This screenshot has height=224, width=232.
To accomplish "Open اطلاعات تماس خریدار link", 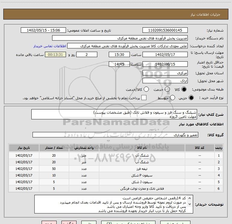I will coord(50,46).
